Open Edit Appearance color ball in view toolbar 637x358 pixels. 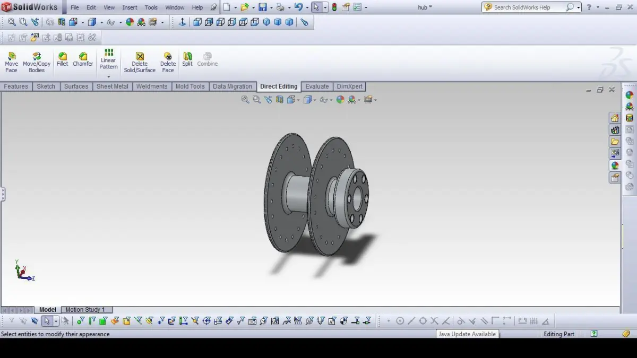(x=340, y=99)
